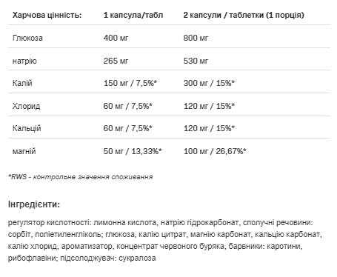This screenshot has width=337, height=277.
Task: Click the '530 мг' sodium value
Action: pyautogui.click(x=196, y=61)
